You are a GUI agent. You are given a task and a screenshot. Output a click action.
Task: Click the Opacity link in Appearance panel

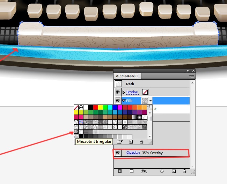point(133,153)
